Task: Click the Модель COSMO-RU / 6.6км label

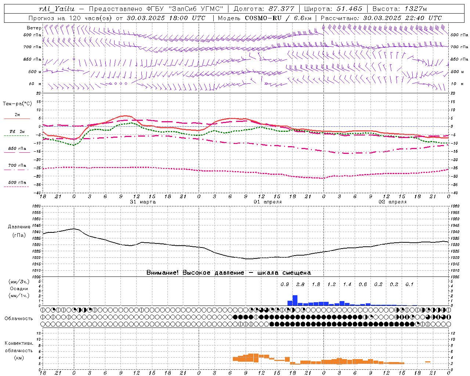Action: point(265,18)
